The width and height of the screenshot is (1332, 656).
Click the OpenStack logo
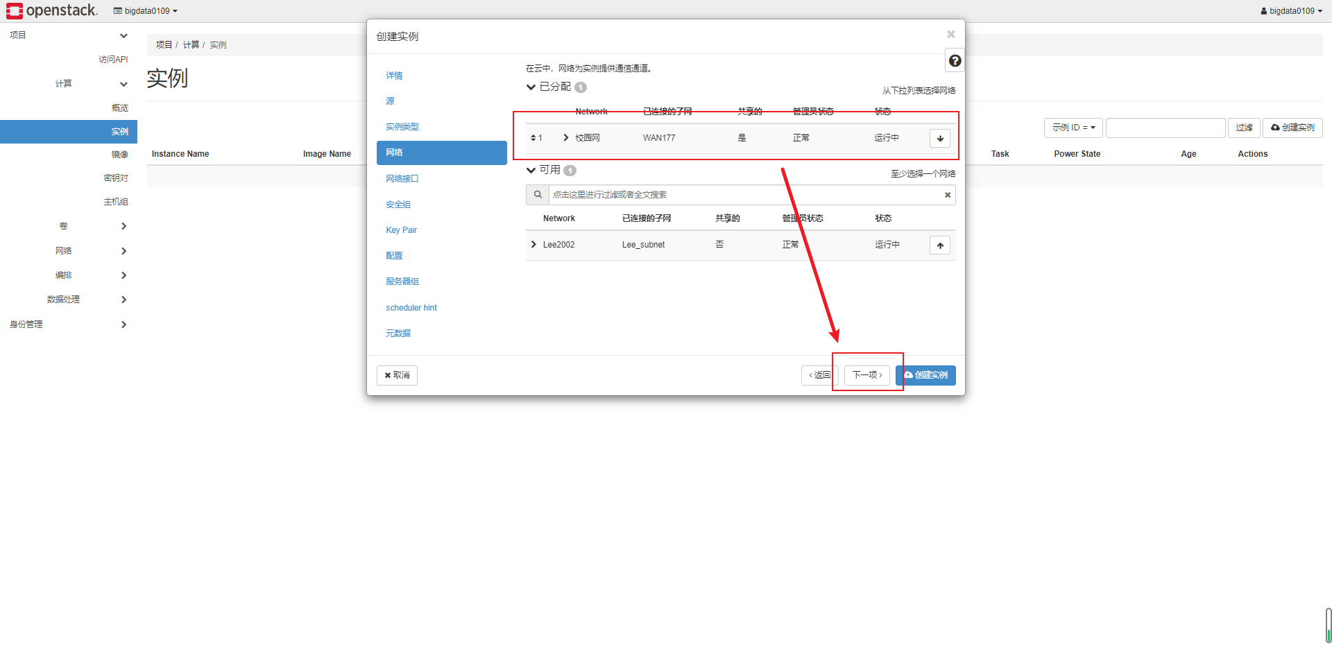pyautogui.click(x=52, y=10)
